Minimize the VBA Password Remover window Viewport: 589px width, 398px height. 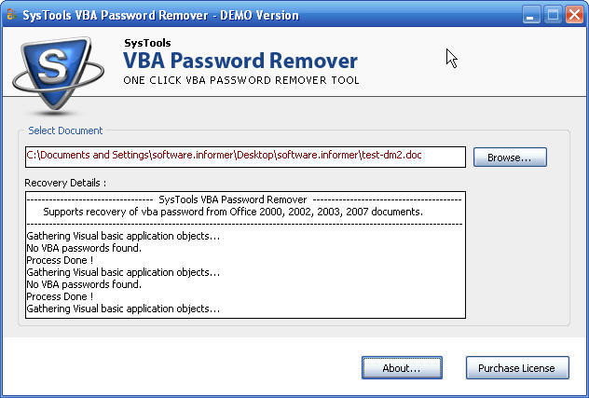(531, 15)
